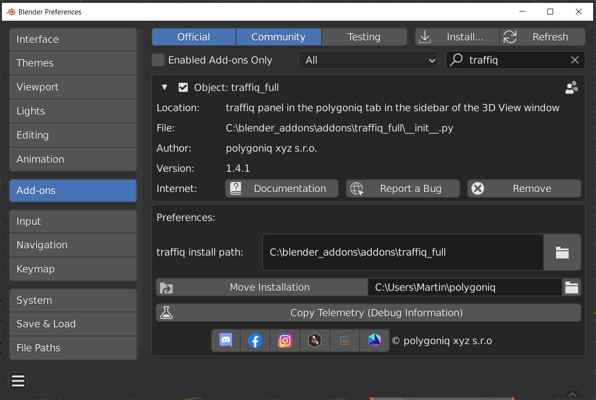596x400 pixels.
Task: Click the Copy Telemetry flask icon
Action: (166, 312)
